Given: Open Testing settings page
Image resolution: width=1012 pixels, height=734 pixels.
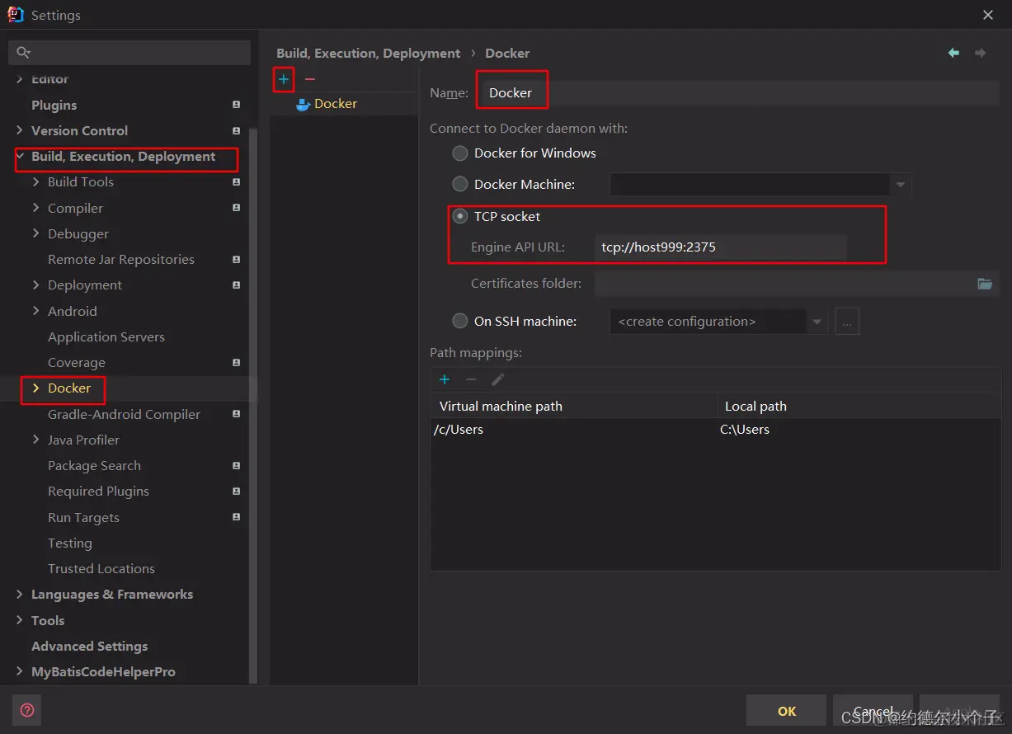Looking at the screenshot, I should [70, 543].
